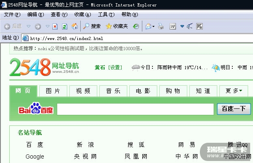Select the 网页 search tab
The height and width of the screenshot is (163, 253).
coord(23,91)
